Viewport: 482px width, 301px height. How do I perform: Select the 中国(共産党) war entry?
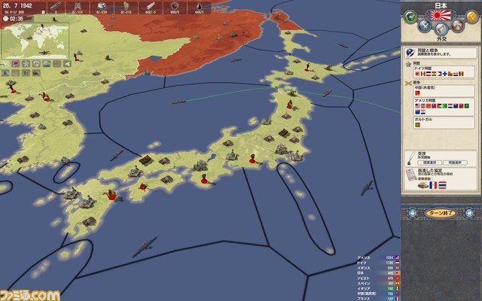(444, 91)
